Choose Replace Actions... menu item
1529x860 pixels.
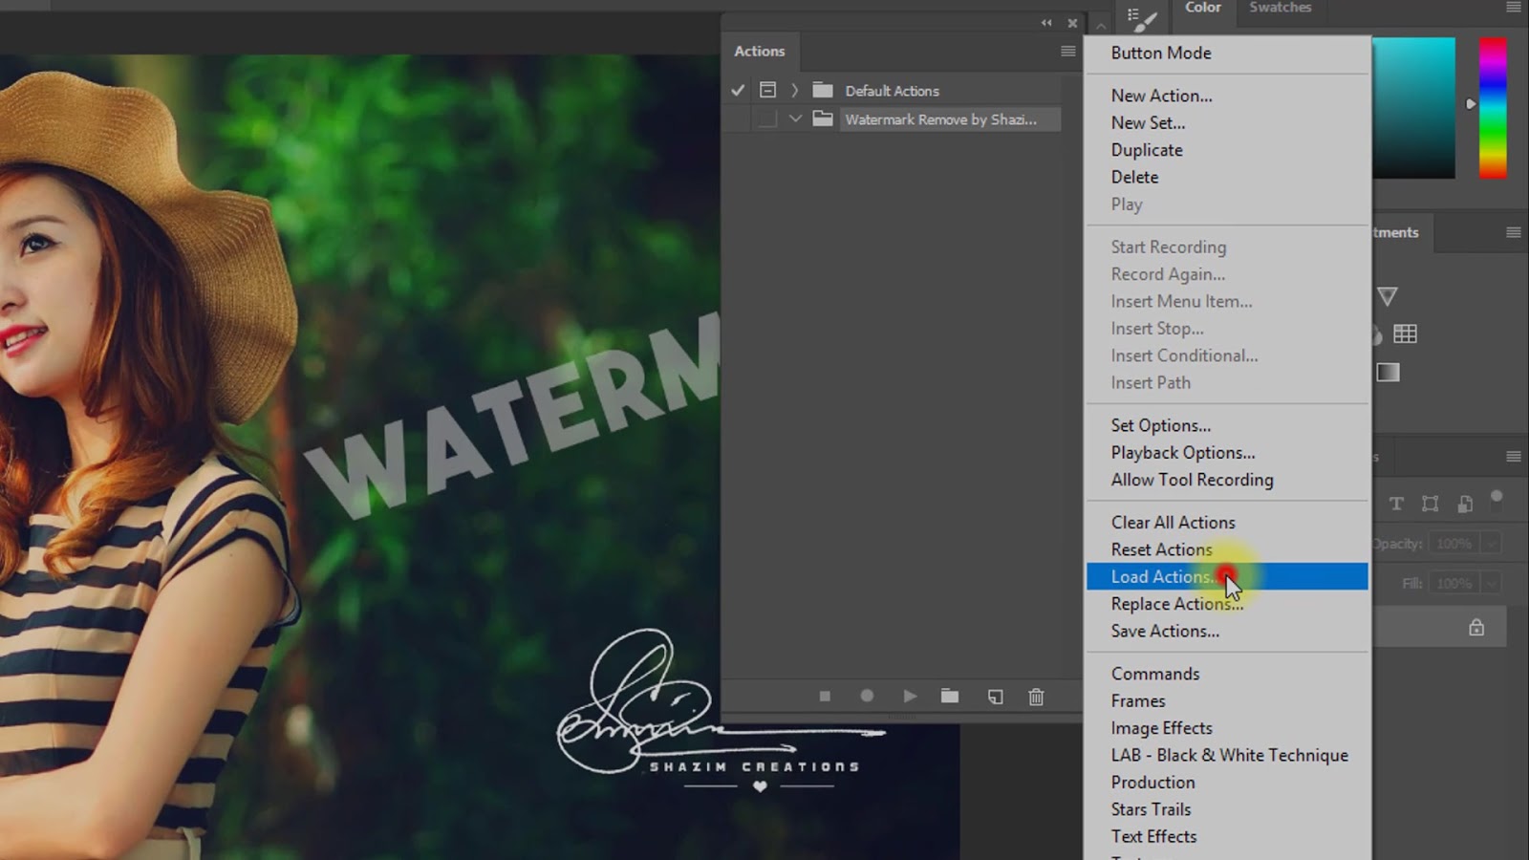pos(1227,604)
